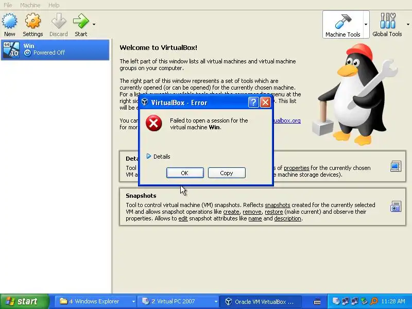
Task: Click the Discard arrow icon in toolbar
Action: [59, 21]
